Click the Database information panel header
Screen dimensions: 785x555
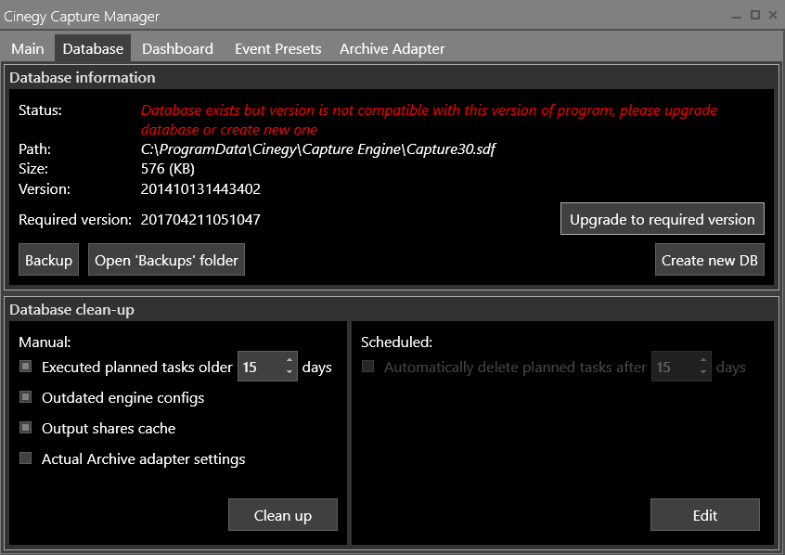[x=82, y=78]
